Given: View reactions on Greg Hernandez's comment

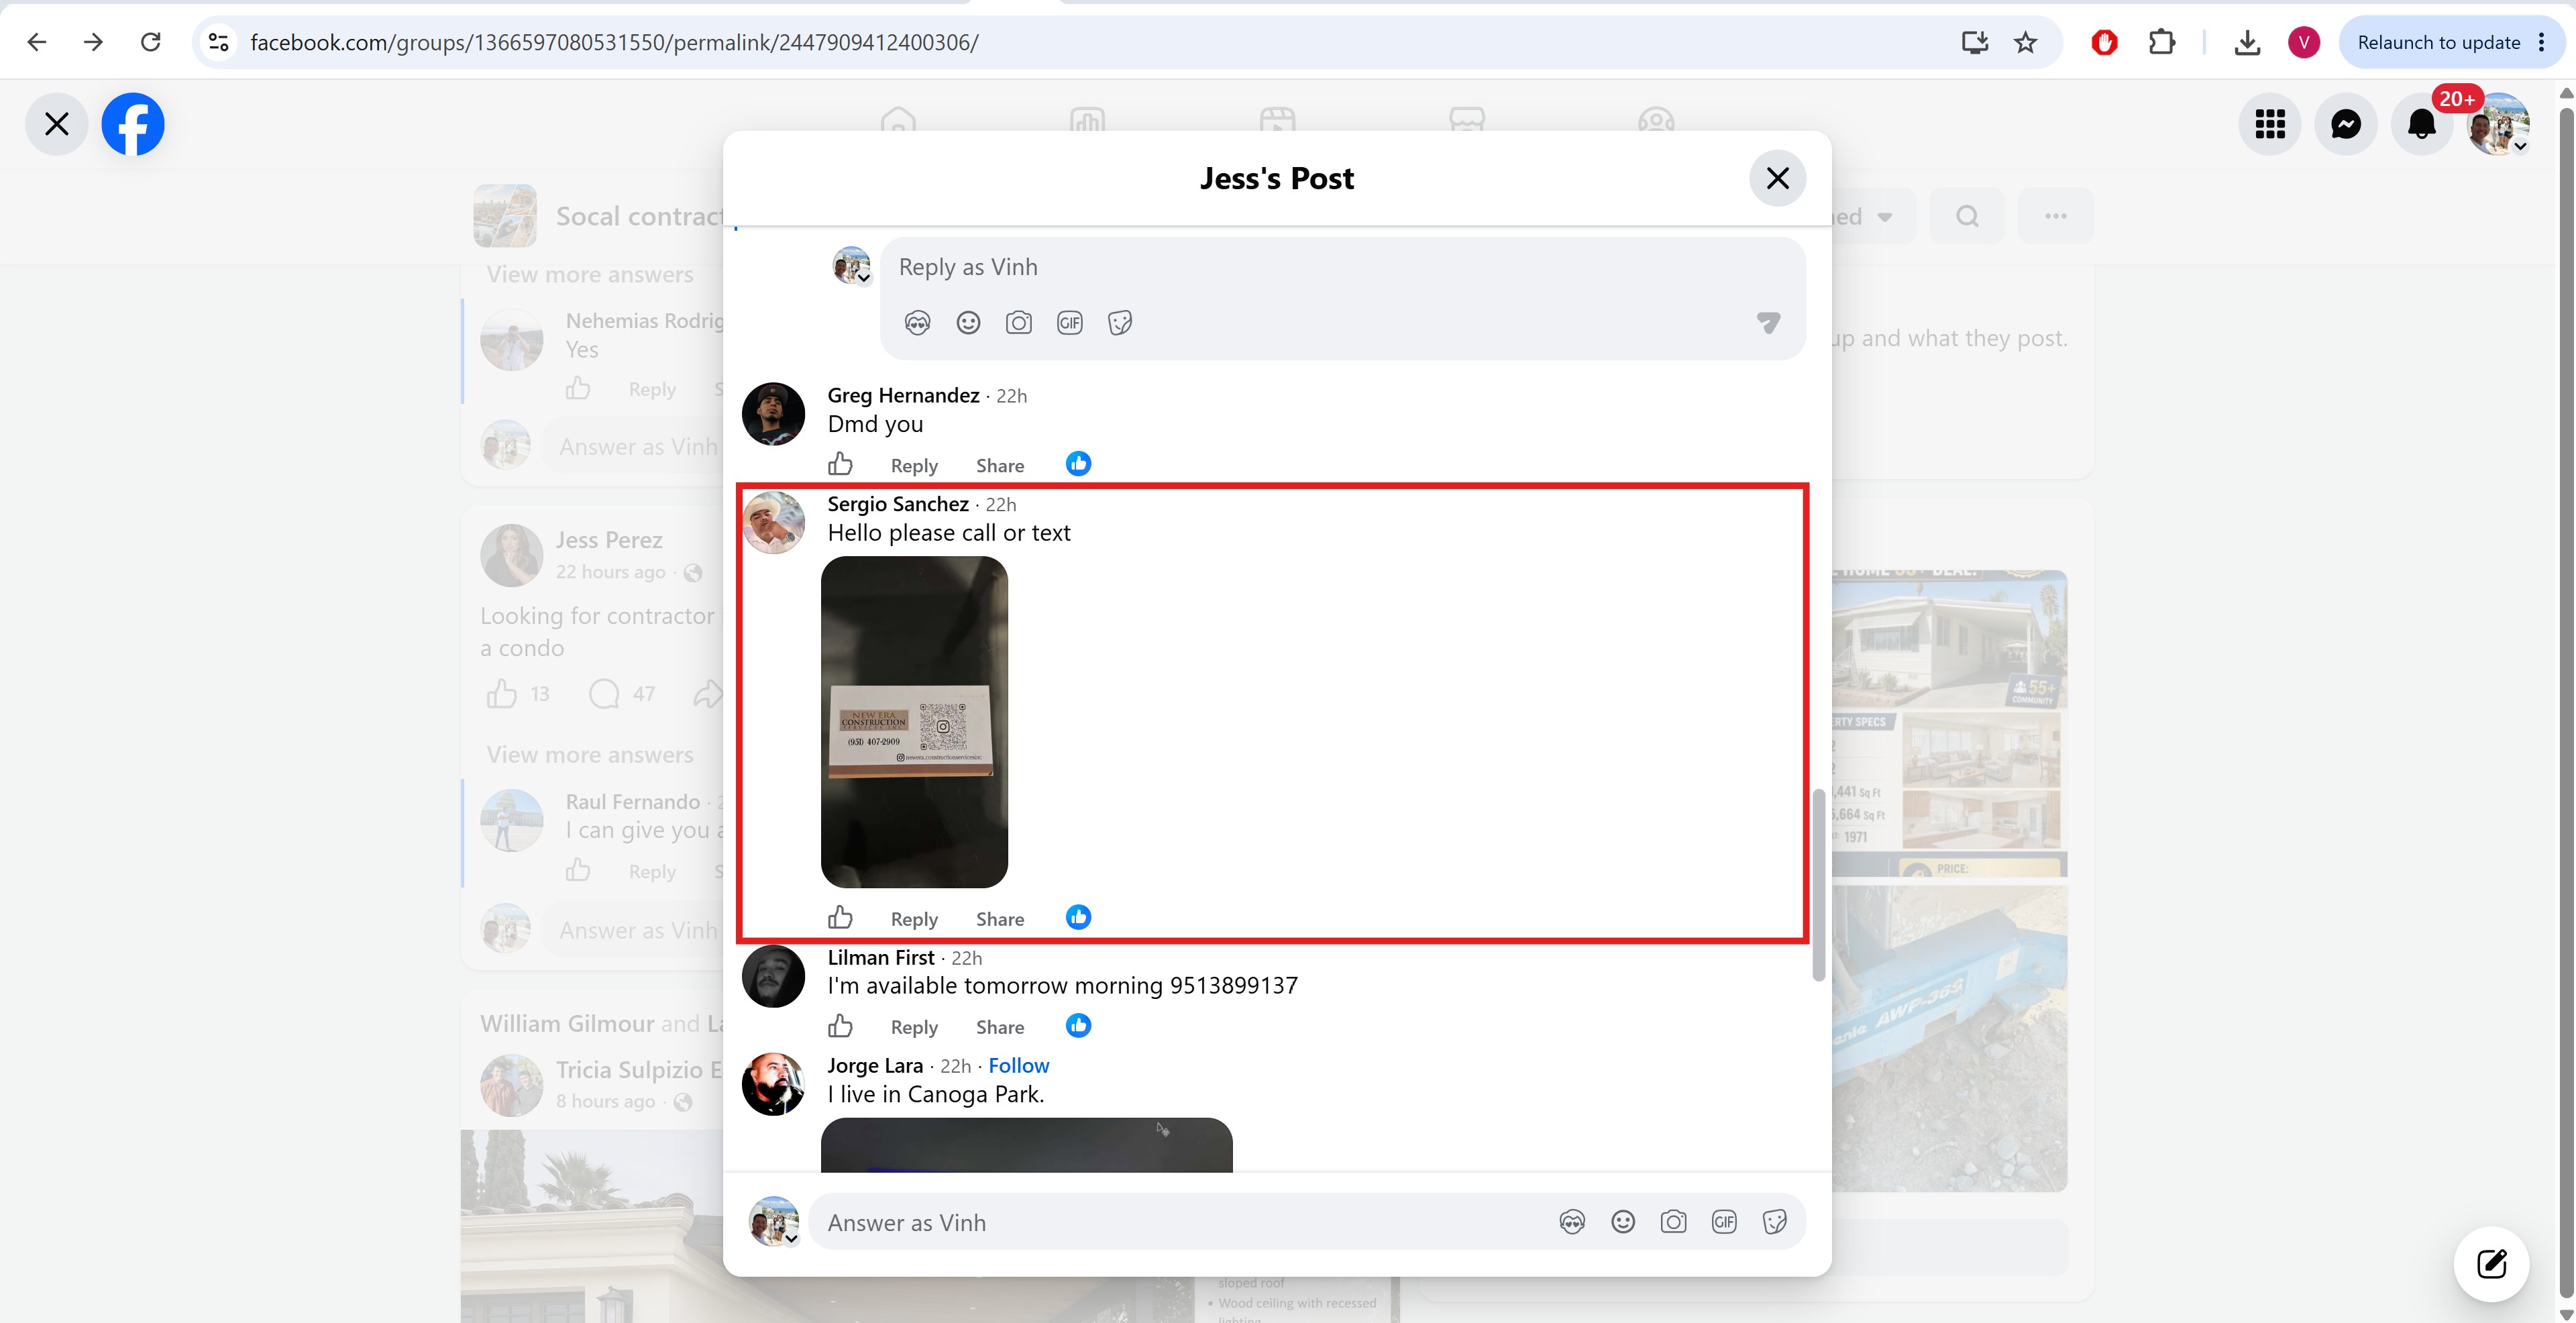Looking at the screenshot, I should (x=1078, y=464).
